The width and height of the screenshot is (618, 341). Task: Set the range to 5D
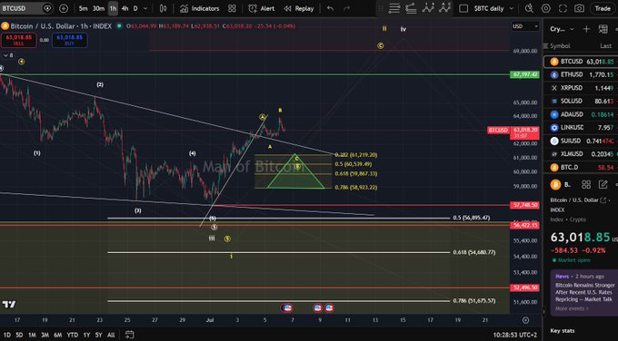19,335
